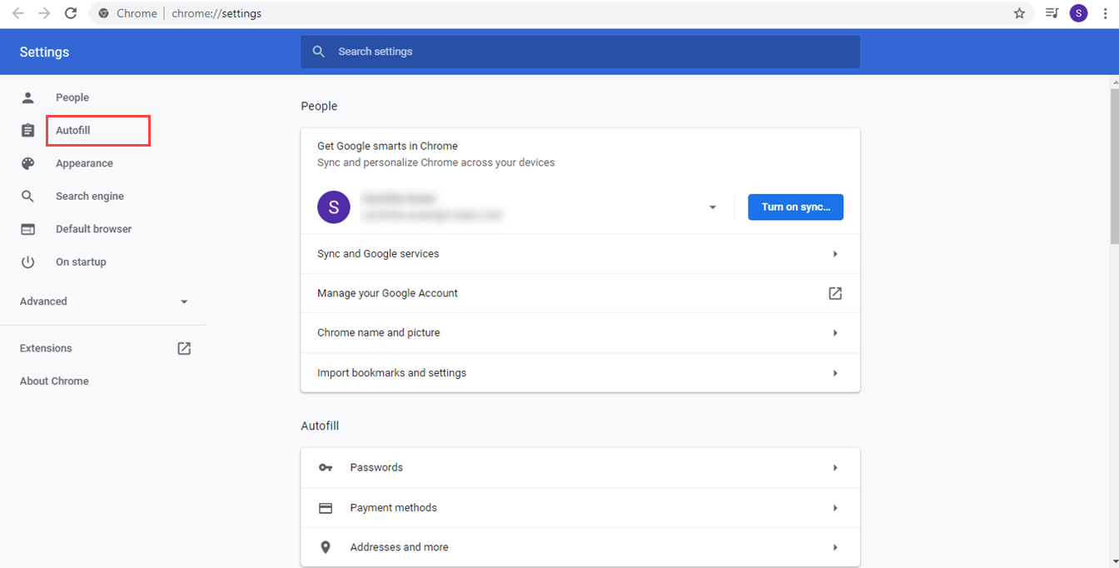Expand the Passwords row arrow
The image size is (1119, 568).
[x=835, y=468]
